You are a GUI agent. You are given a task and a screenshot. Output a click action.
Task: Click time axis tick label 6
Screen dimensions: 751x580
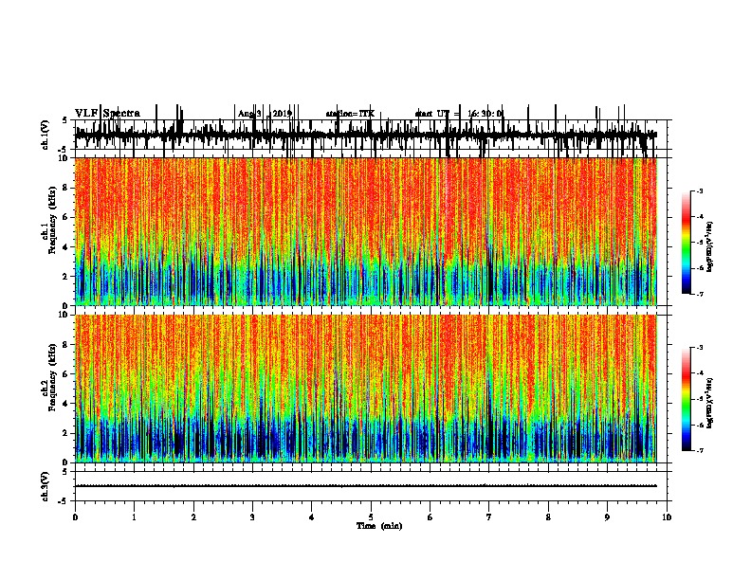pos(430,517)
